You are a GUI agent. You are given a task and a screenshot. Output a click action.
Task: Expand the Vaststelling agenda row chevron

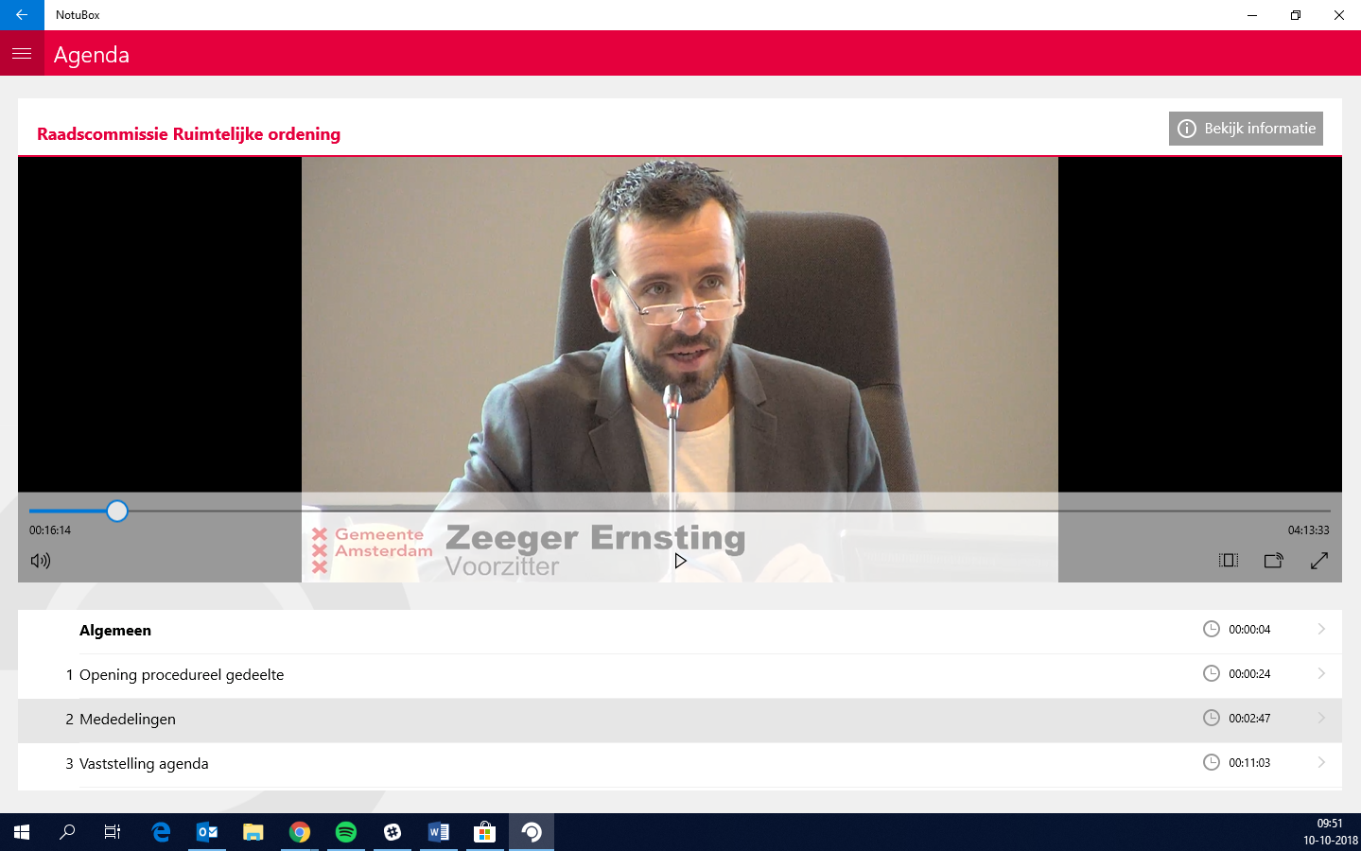[1321, 763]
